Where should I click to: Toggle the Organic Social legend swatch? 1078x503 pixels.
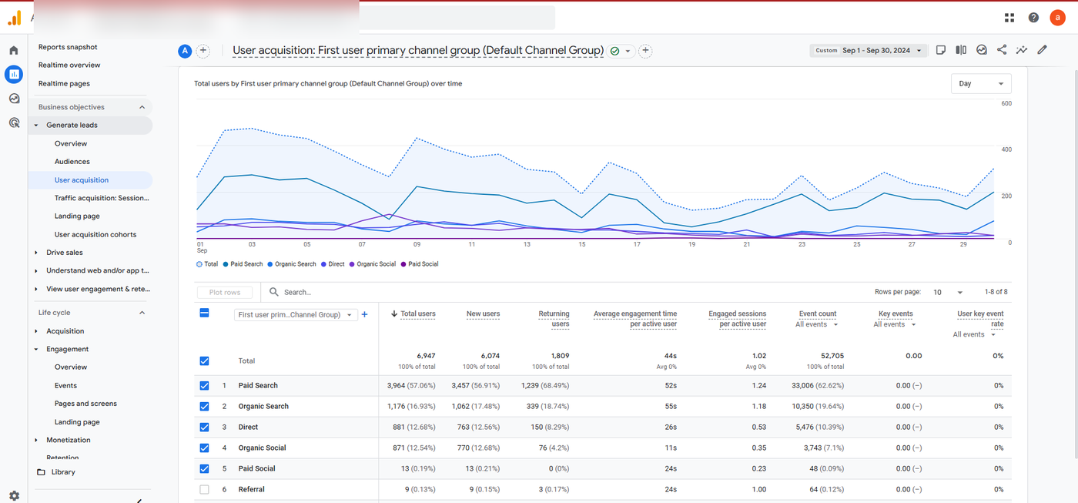(x=353, y=264)
